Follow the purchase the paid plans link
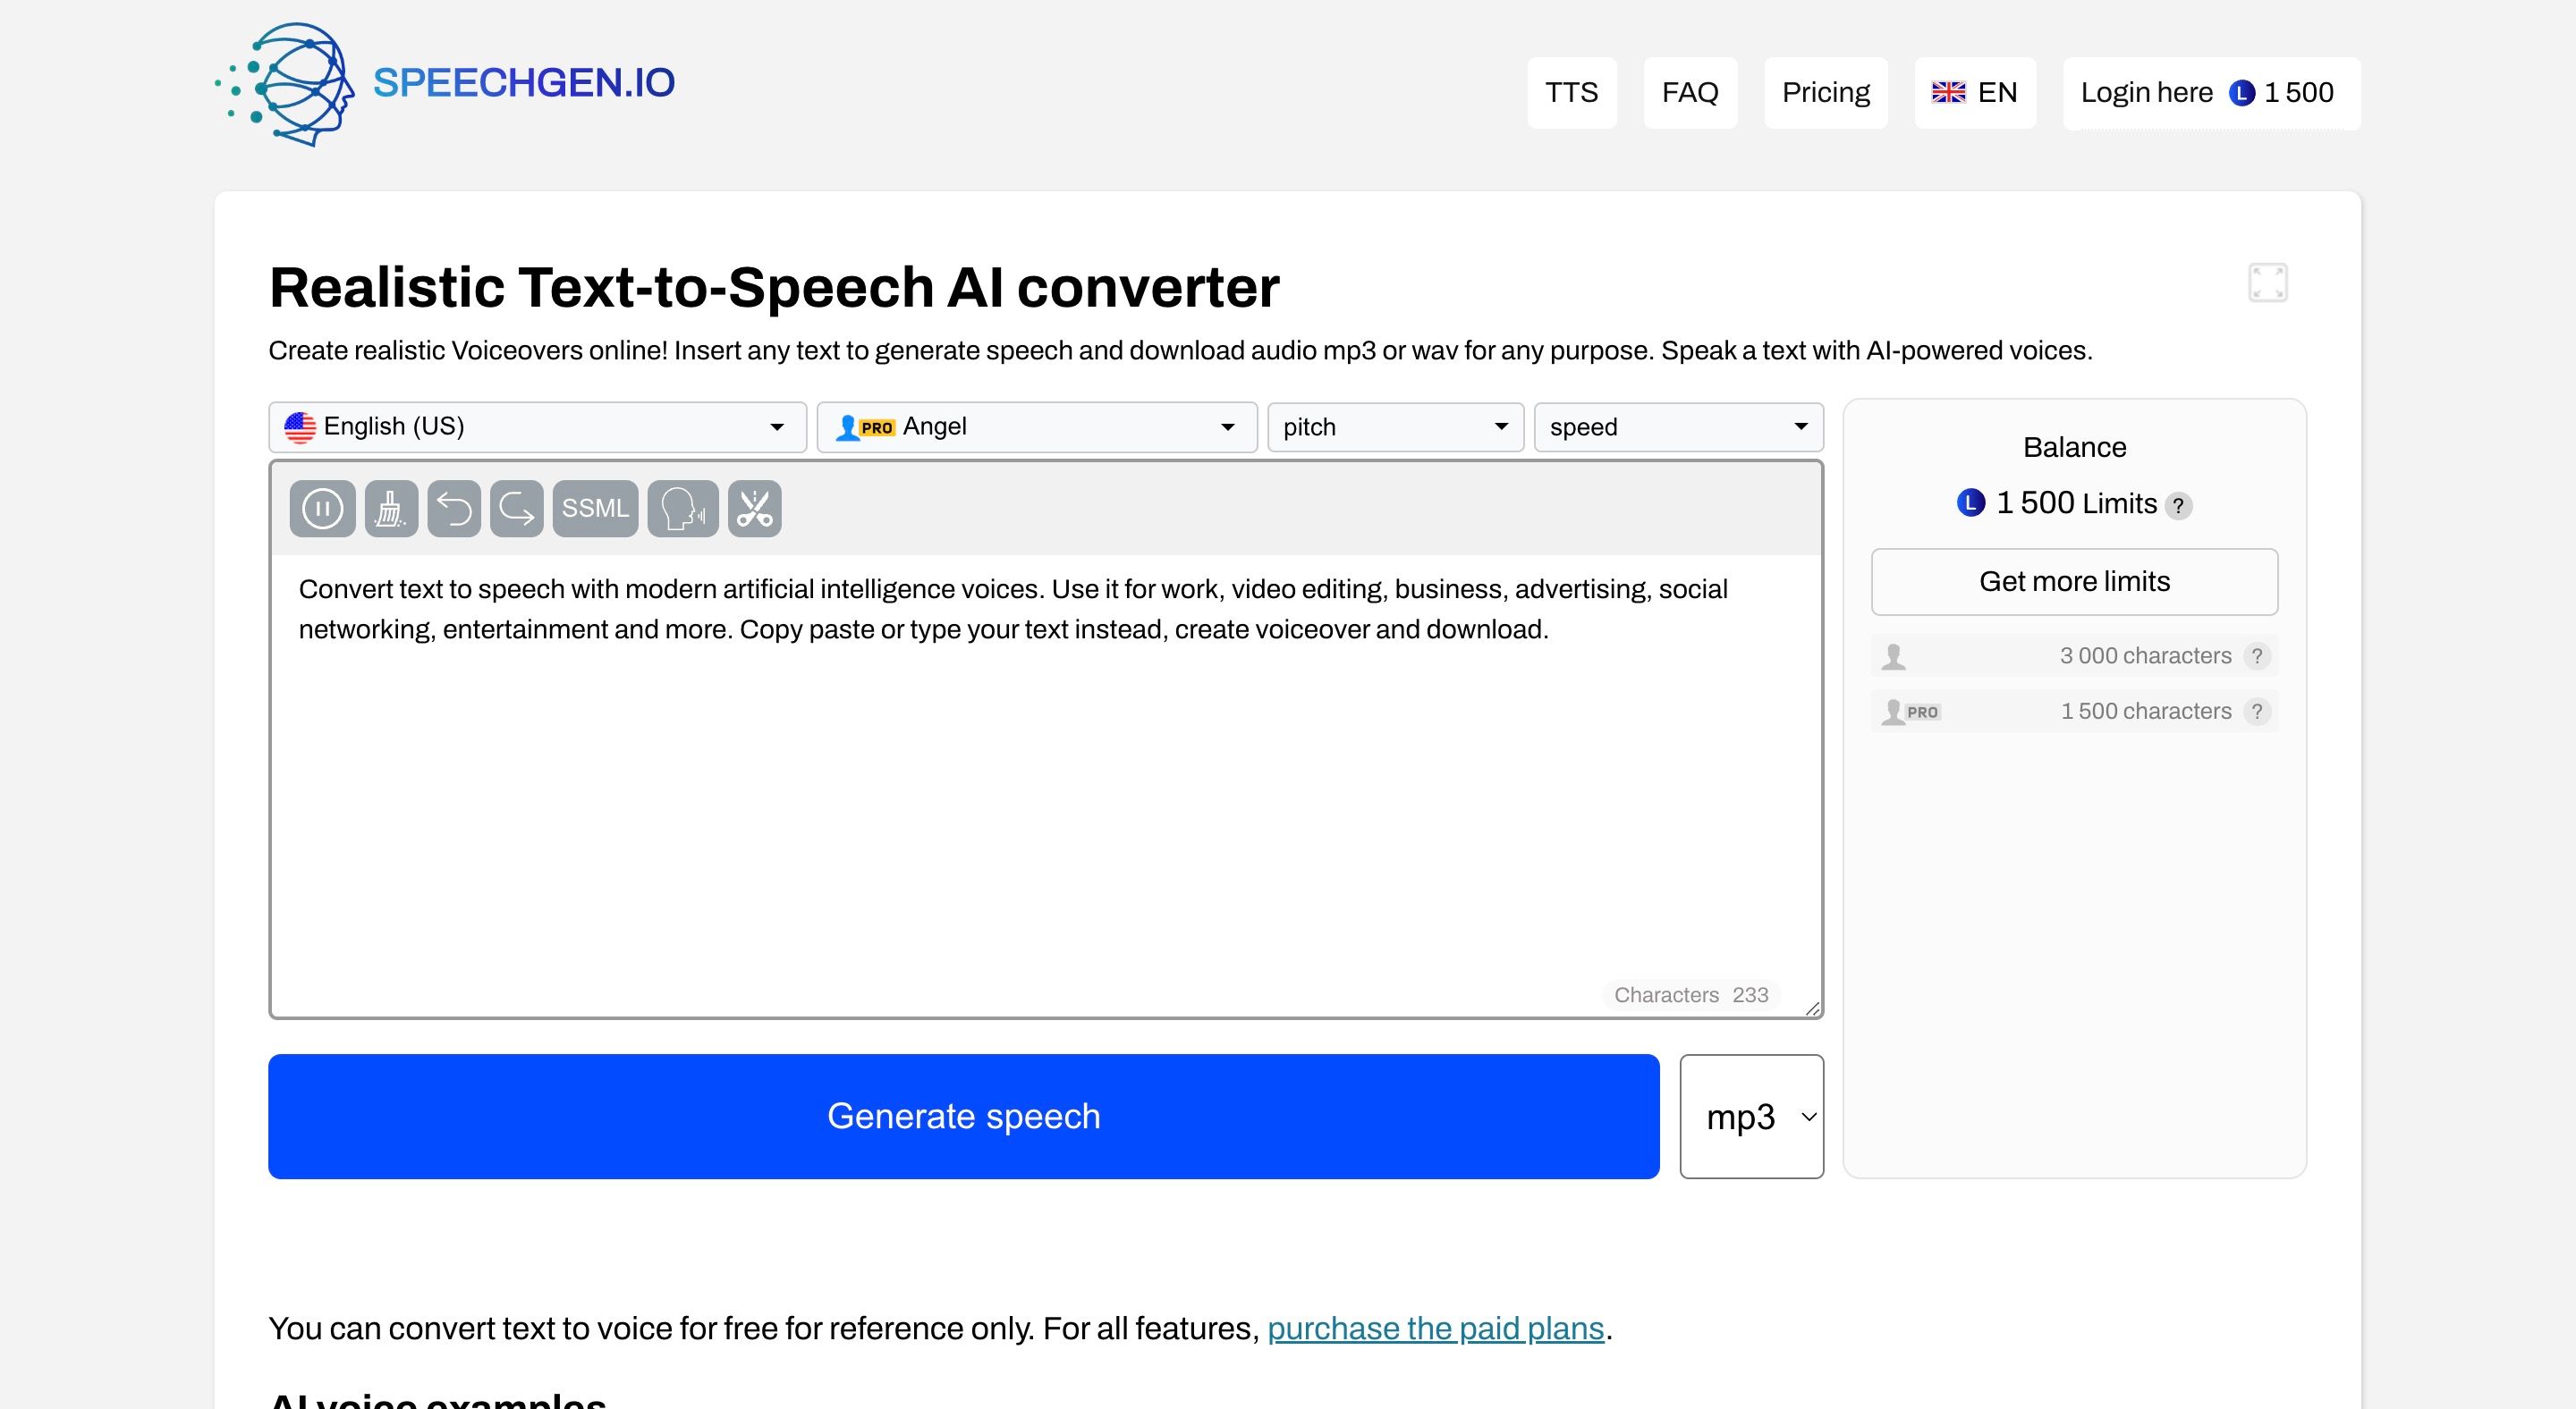Screen dimensions: 2576x1409 [x=1435, y=1328]
